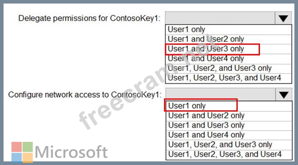Select 'User1 and User4 only' under network access
Viewport: 298px width, 165px height.
pyautogui.click(x=206, y=135)
